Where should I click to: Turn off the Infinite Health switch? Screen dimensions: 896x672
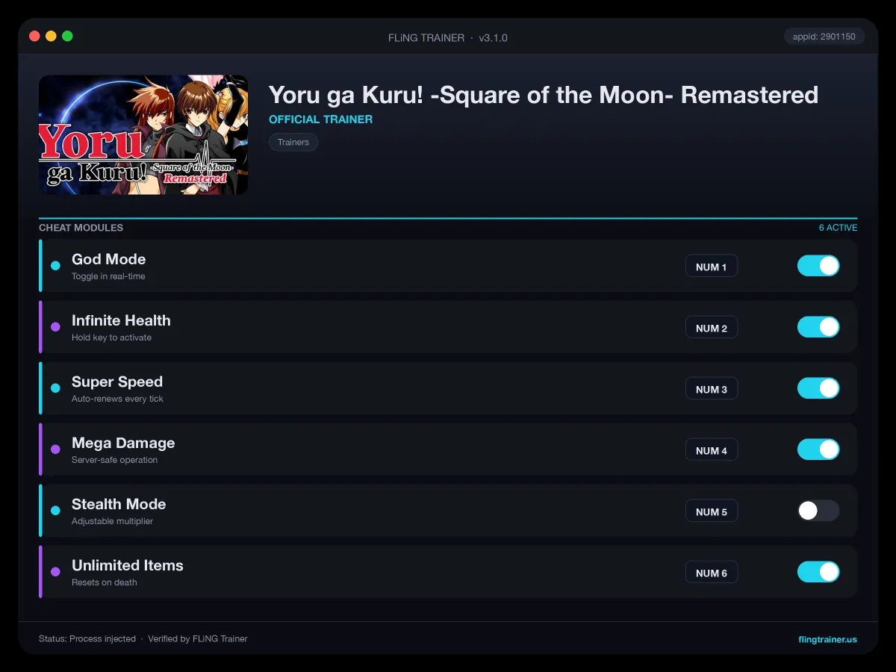click(x=818, y=327)
